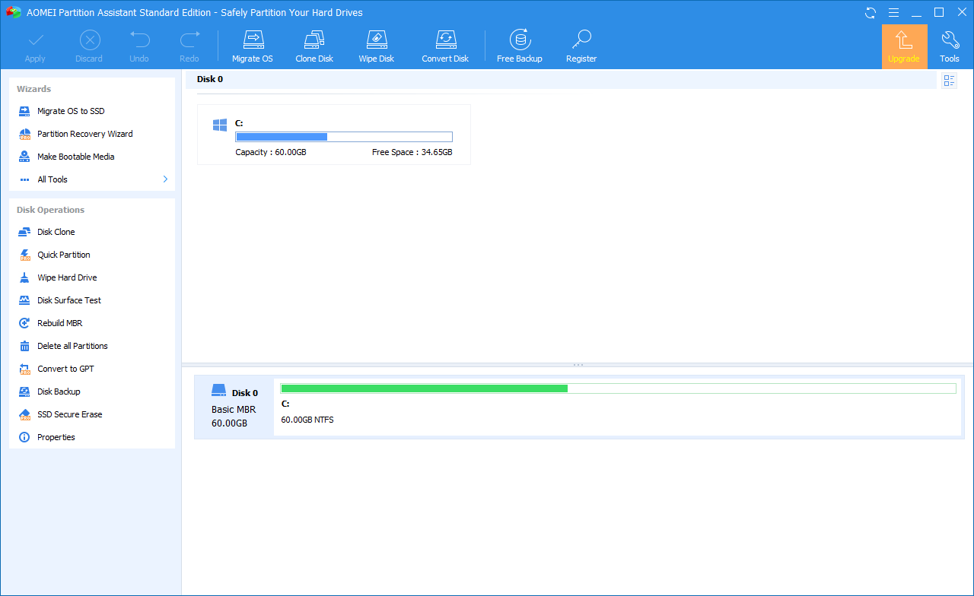
Task: Click the C: 60.00GB NTFS partition block
Action: point(618,407)
